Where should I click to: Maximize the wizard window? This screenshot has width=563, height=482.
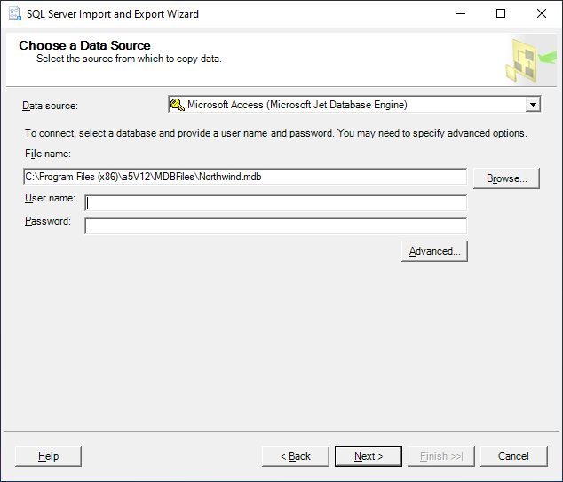pos(501,13)
